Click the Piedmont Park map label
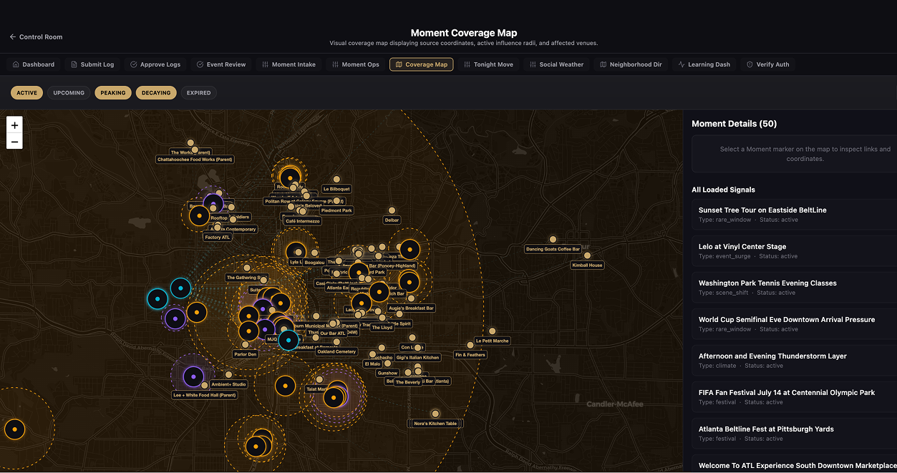This screenshot has width=897, height=473. tap(336, 210)
